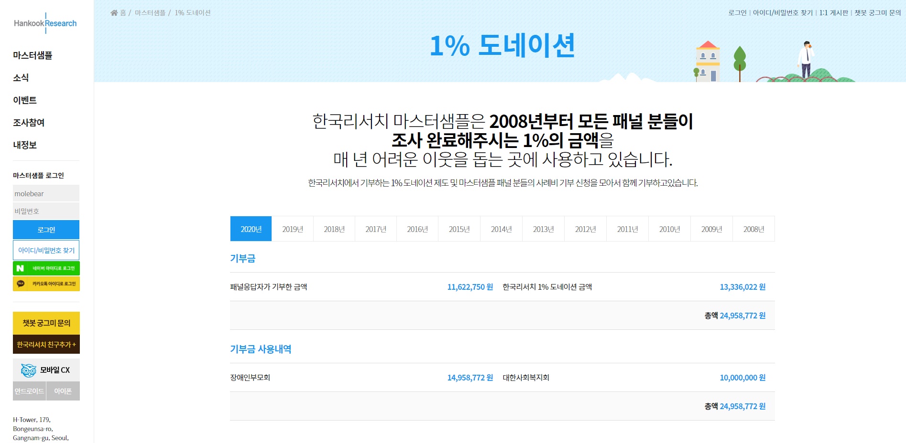Switch to the 2012년 tab
Viewport: 906px width, 443px height.
pyautogui.click(x=585, y=229)
